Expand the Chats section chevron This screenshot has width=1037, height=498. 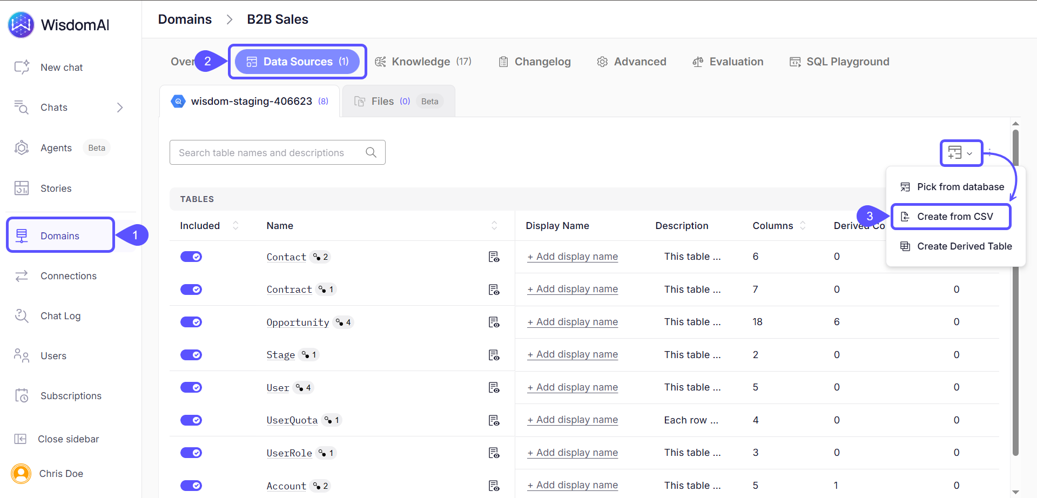pyautogui.click(x=120, y=107)
